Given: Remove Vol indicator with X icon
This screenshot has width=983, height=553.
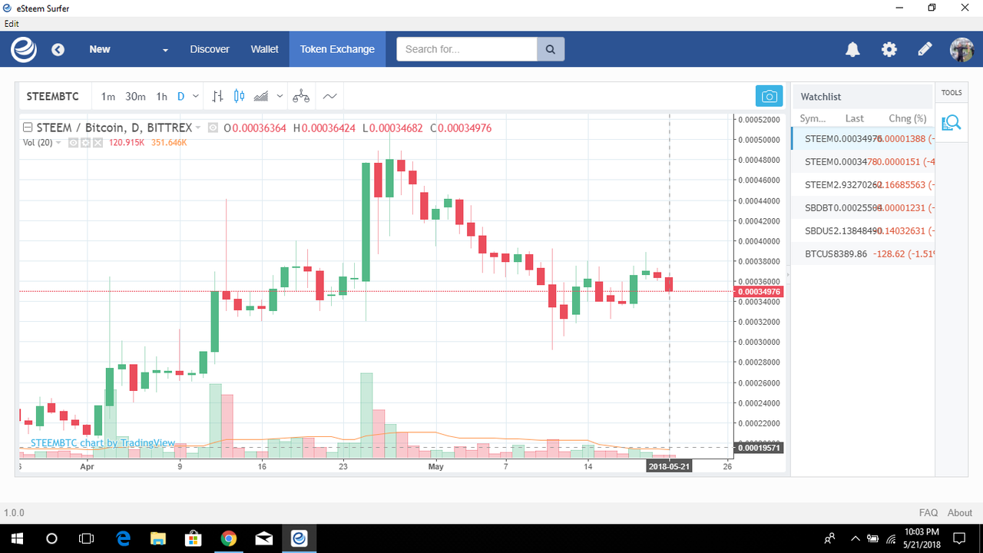Looking at the screenshot, I should click(x=98, y=143).
